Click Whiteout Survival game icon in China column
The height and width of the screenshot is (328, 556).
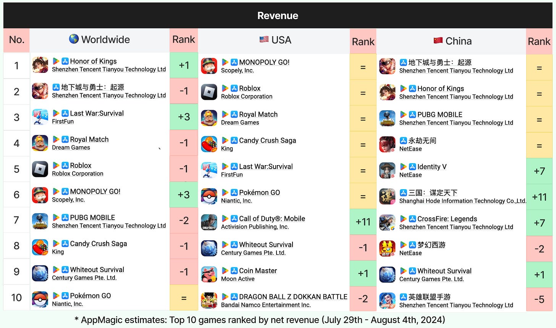pyautogui.click(x=387, y=275)
